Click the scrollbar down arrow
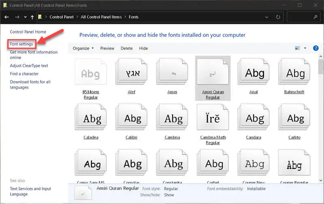324x204 pixels. pos(321,181)
